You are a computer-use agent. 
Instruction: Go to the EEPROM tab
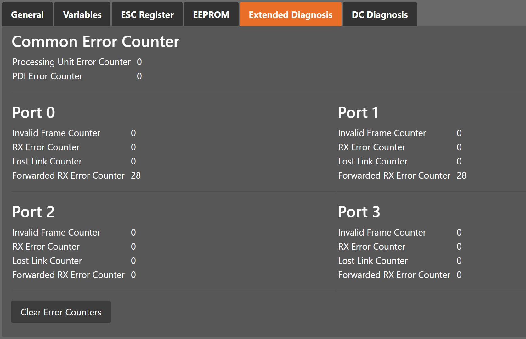[211, 15]
